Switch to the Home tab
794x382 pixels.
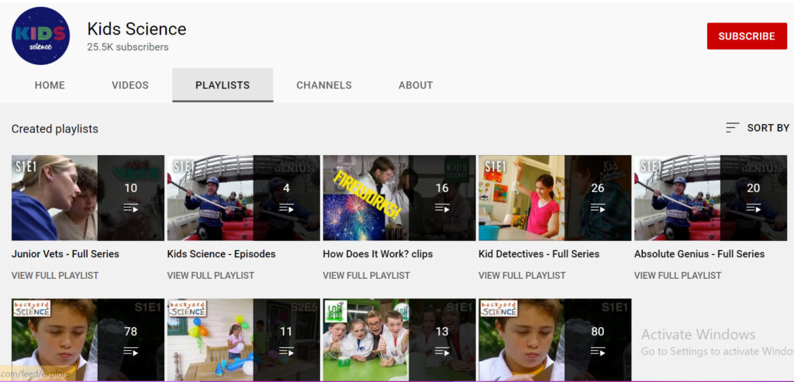[50, 85]
